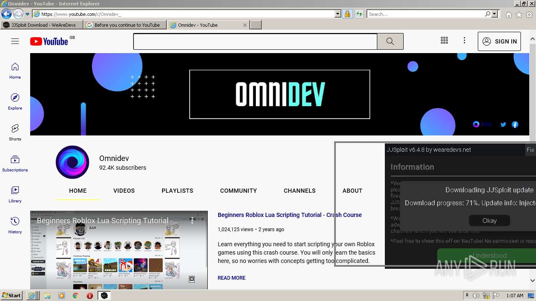Switch to the VIDEOS channel tab
This screenshot has height=301, width=536.
click(x=124, y=191)
